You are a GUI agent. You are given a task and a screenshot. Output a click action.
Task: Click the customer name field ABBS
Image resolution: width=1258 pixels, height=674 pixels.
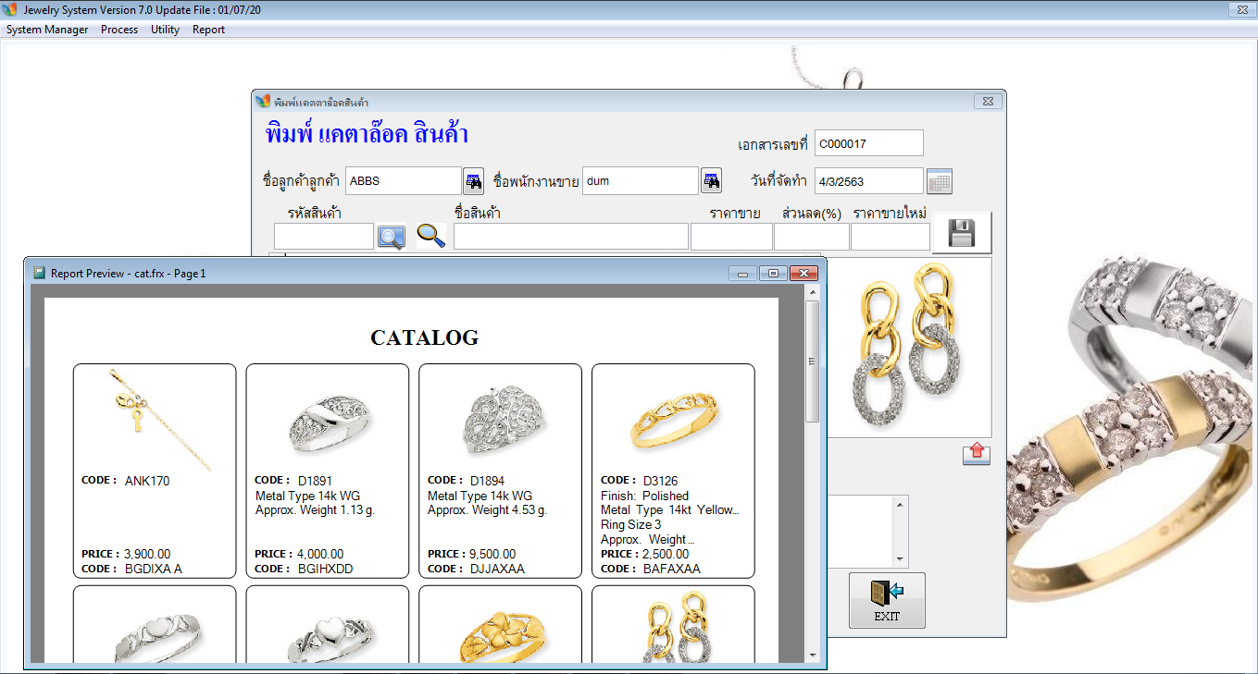[404, 181]
